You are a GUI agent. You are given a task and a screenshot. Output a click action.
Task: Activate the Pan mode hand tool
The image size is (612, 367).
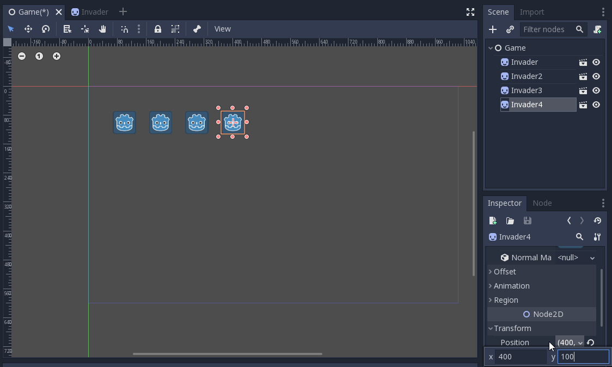102,29
